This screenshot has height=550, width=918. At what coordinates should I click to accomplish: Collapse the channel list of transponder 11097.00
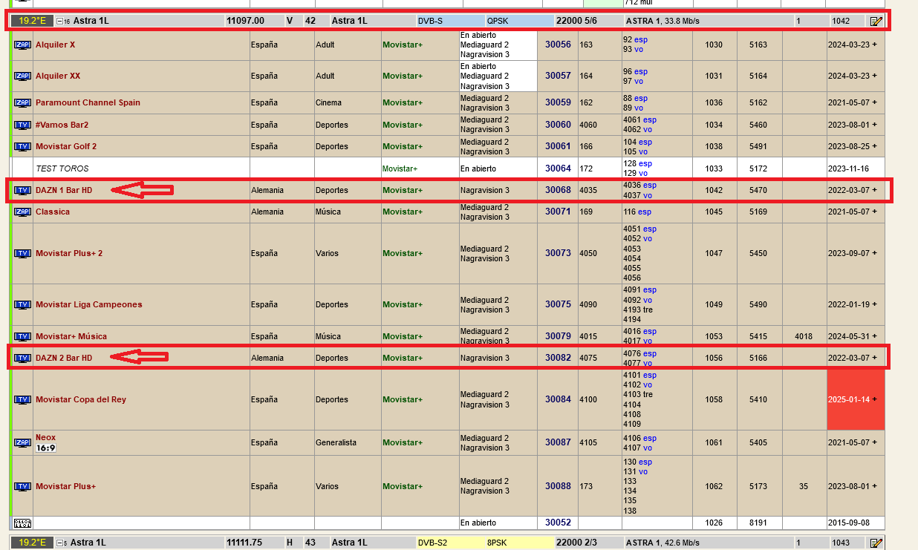[60, 21]
